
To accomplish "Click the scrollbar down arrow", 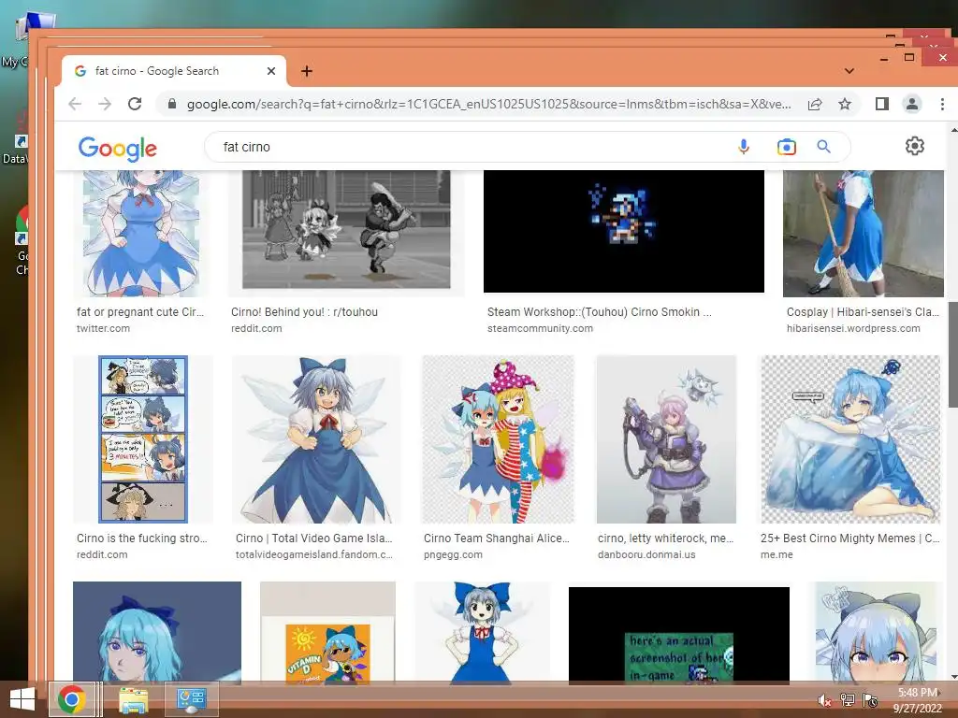I will point(952,677).
